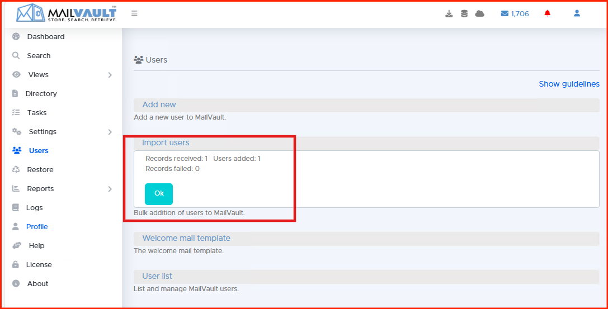Click the Ok button in import results
608x309 pixels.
tap(159, 194)
